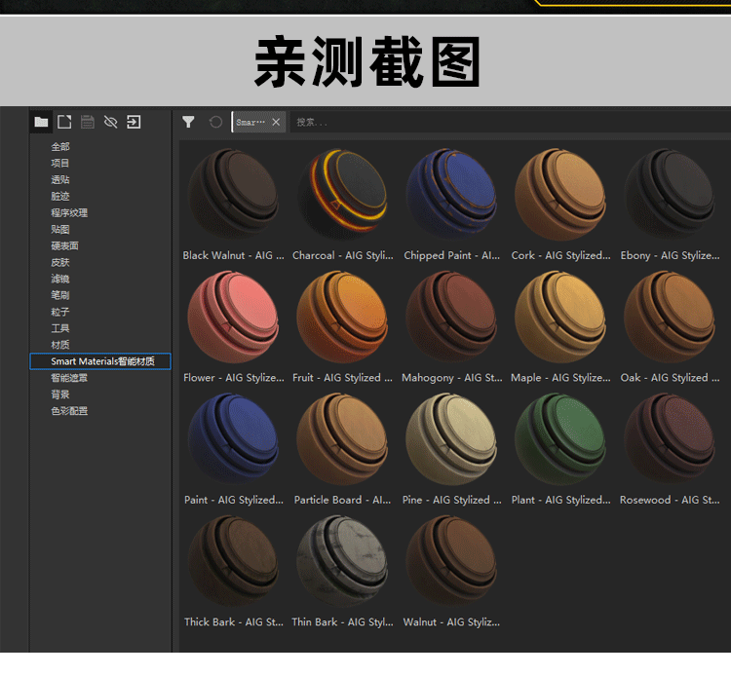
Task: Select the green Plant material
Action: [x=560, y=439]
